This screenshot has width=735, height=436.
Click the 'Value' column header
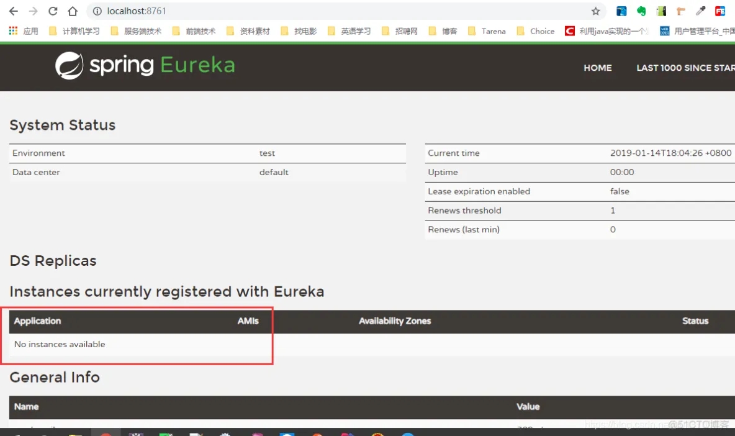[x=528, y=407]
